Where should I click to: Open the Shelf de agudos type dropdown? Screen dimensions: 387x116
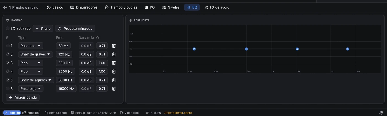pos(36,80)
